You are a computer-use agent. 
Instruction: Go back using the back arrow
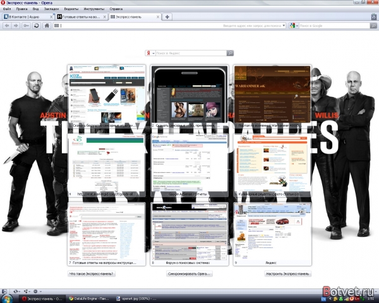click(x=7, y=26)
